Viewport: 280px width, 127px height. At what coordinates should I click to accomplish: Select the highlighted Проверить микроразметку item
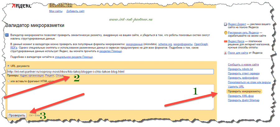(x=244, y=92)
